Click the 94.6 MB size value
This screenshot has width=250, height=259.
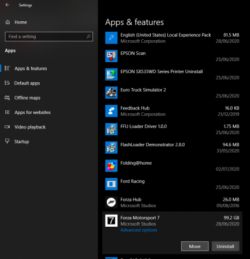coord(231,144)
